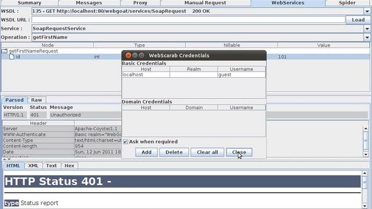
Task: Click the Clear all button
Action: [208, 152]
